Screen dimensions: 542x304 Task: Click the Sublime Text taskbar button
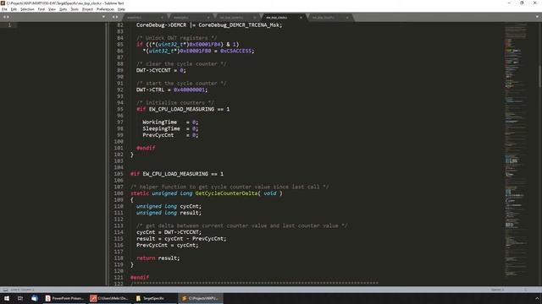[x=201, y=298]
